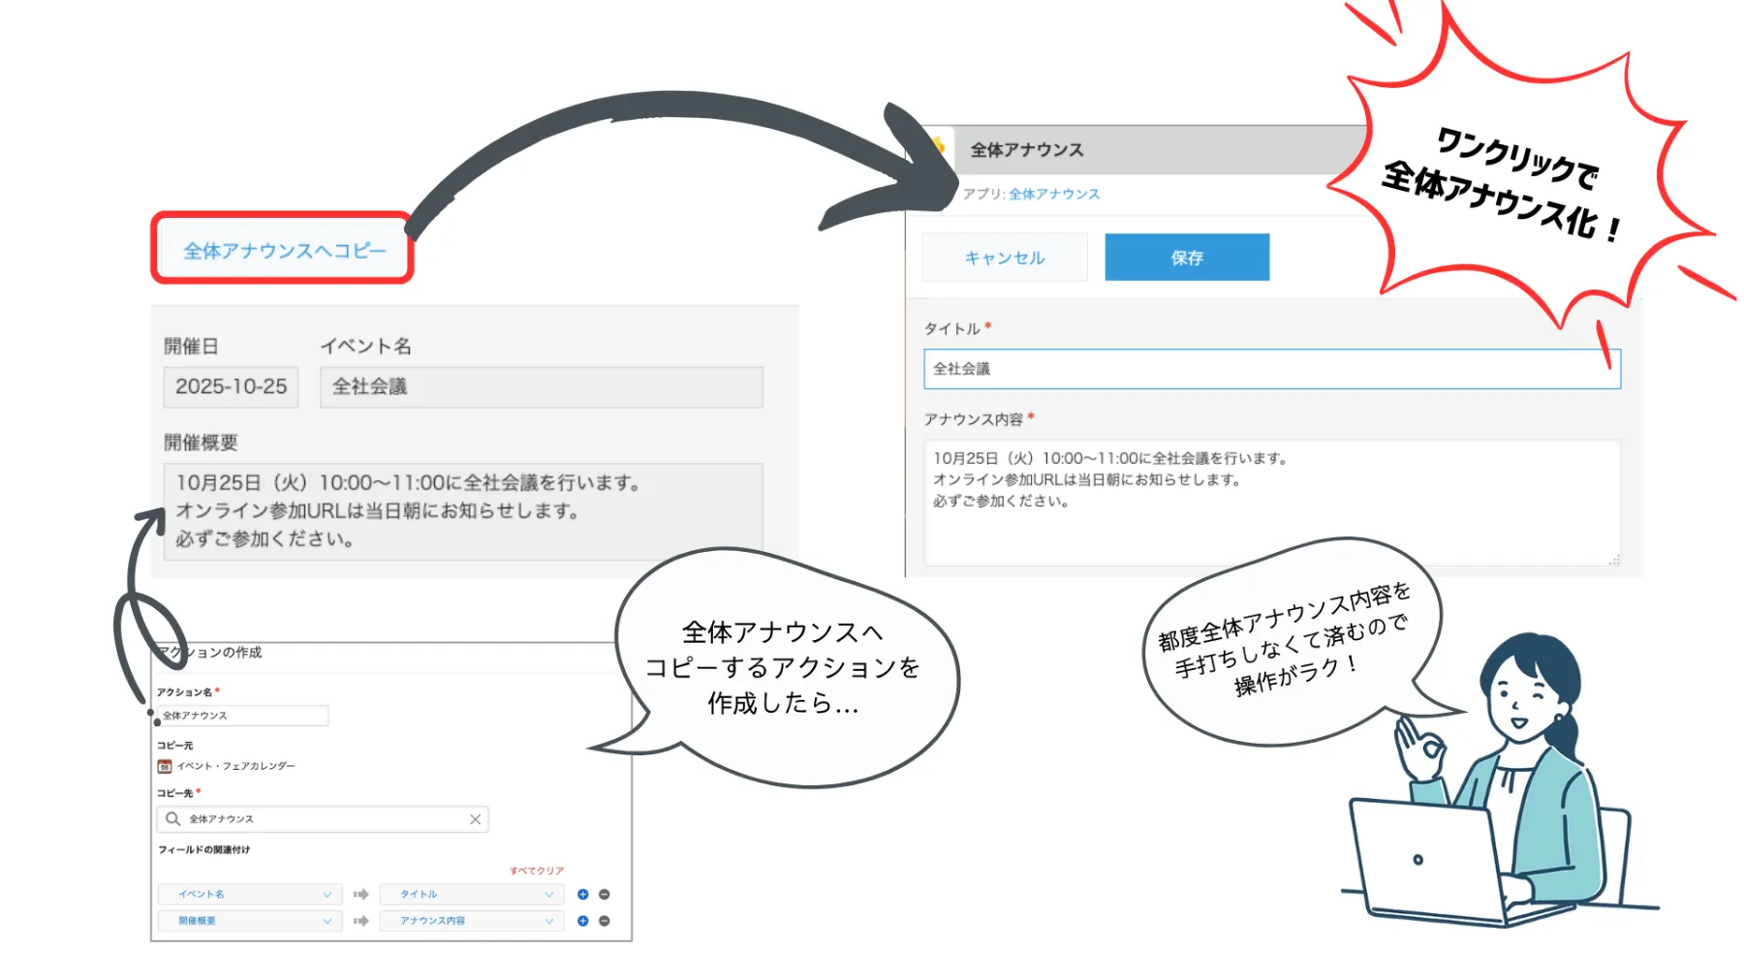
Task: Click the gray minus icon on the イベント名 row
Action: [604, 895]
